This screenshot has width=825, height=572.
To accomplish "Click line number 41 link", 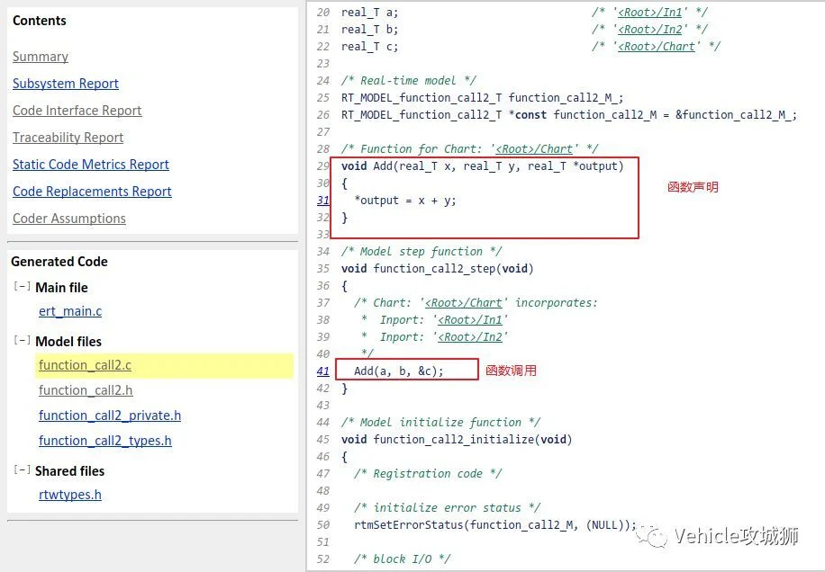I will 323,371.
